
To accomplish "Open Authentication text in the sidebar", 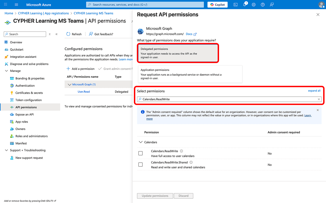I will tap(25, 85).
